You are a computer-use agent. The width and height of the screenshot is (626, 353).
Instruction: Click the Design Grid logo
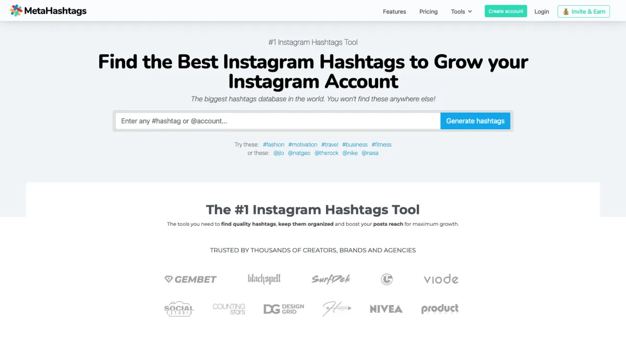tap(283, 309)
